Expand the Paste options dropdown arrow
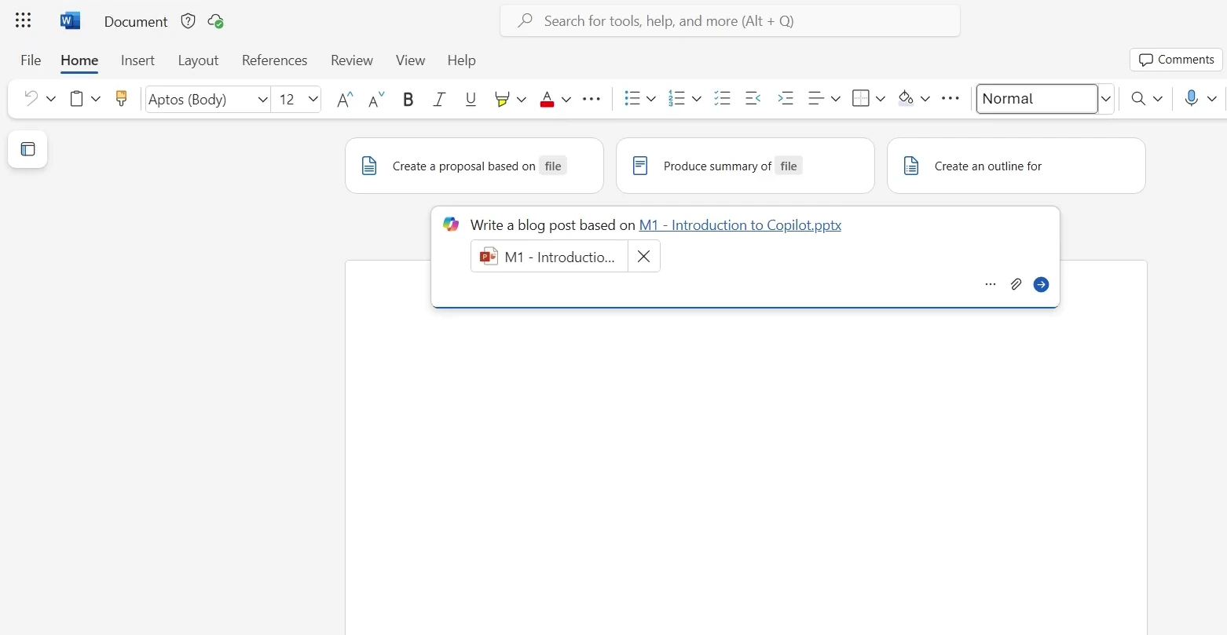 click(x=96, y=99)
